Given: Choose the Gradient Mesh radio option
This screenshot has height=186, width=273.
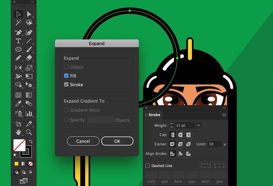Looking at the screenshot, I should click(66, 110).
